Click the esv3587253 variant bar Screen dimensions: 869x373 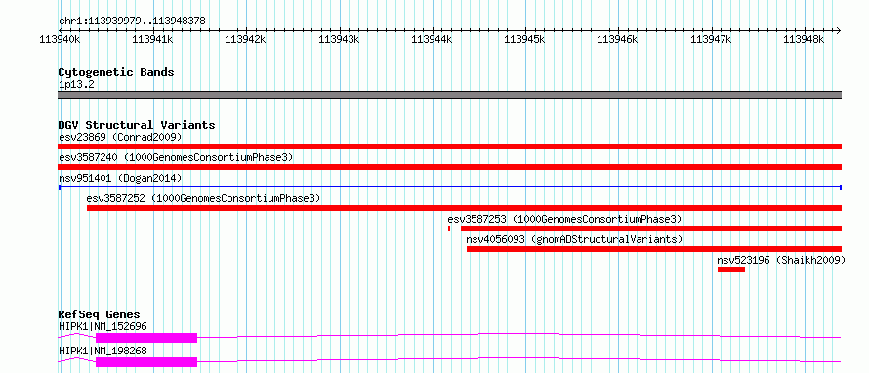tap(645, 228)
